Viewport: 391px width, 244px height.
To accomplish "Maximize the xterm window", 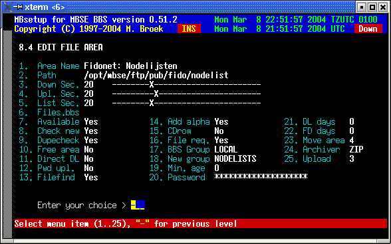I will [372, 7].
